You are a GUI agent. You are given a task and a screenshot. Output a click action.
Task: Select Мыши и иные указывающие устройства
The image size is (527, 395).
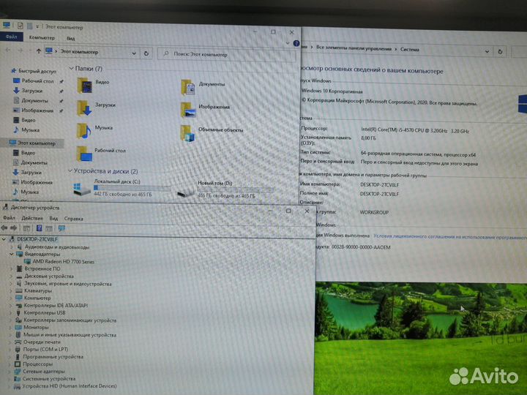pyautogui.click(x=70, y=335)
